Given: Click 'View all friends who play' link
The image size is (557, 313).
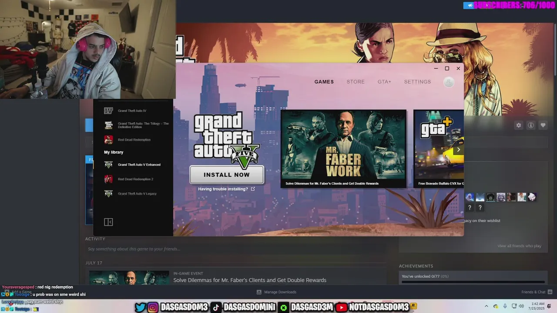Looking at the screenshot, I should [x=519, y=246].
